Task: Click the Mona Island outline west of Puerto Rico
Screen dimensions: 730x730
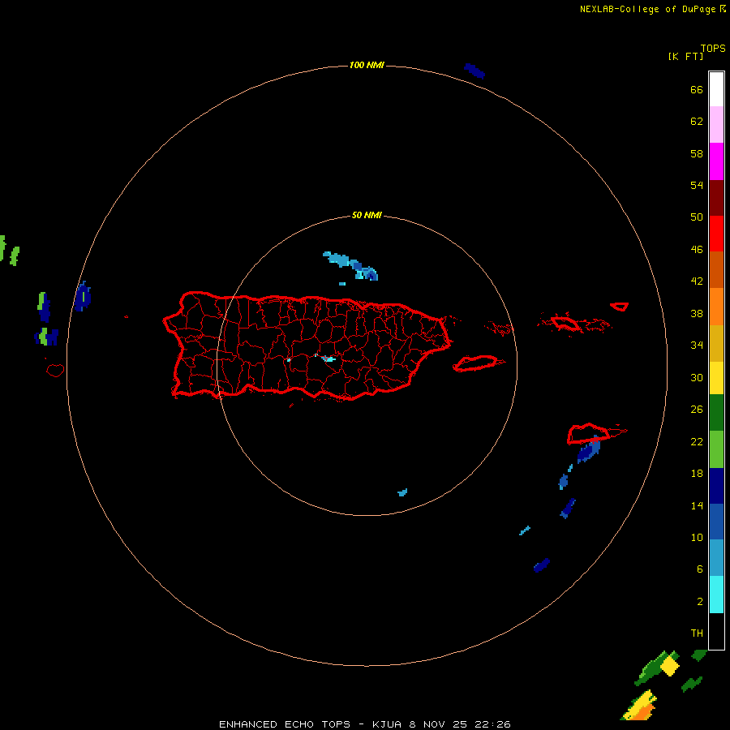Action: [x=55, y=370]
